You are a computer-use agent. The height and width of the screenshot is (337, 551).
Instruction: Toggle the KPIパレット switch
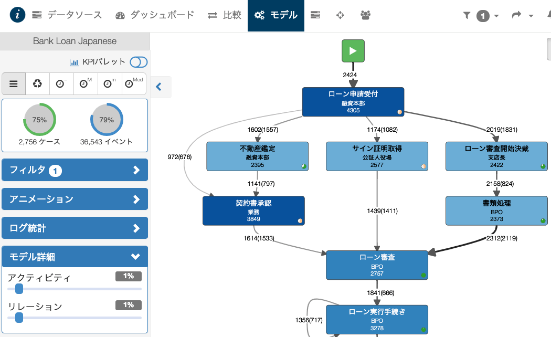139,62
